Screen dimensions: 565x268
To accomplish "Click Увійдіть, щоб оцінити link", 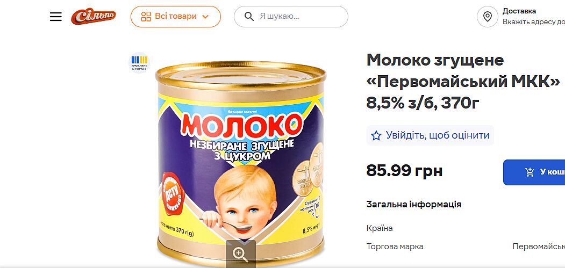I will point(438,135).
